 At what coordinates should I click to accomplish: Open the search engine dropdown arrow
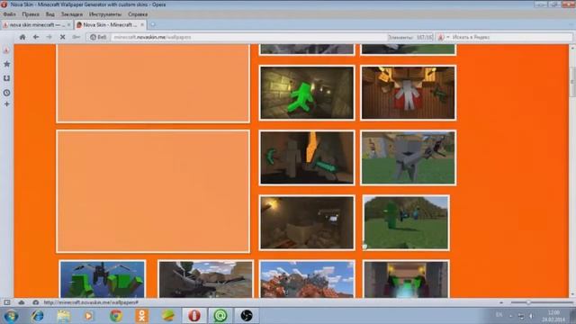click(448, 37)
